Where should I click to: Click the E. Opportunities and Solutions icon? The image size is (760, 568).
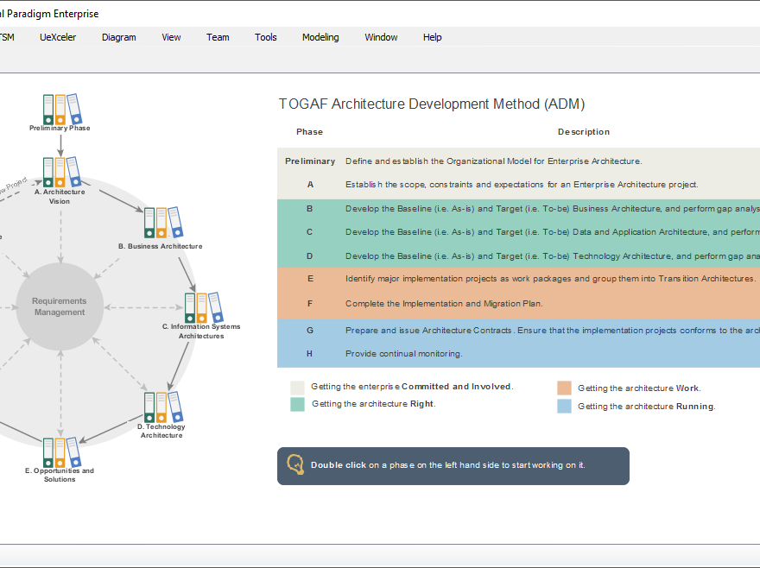coord(60,453)
